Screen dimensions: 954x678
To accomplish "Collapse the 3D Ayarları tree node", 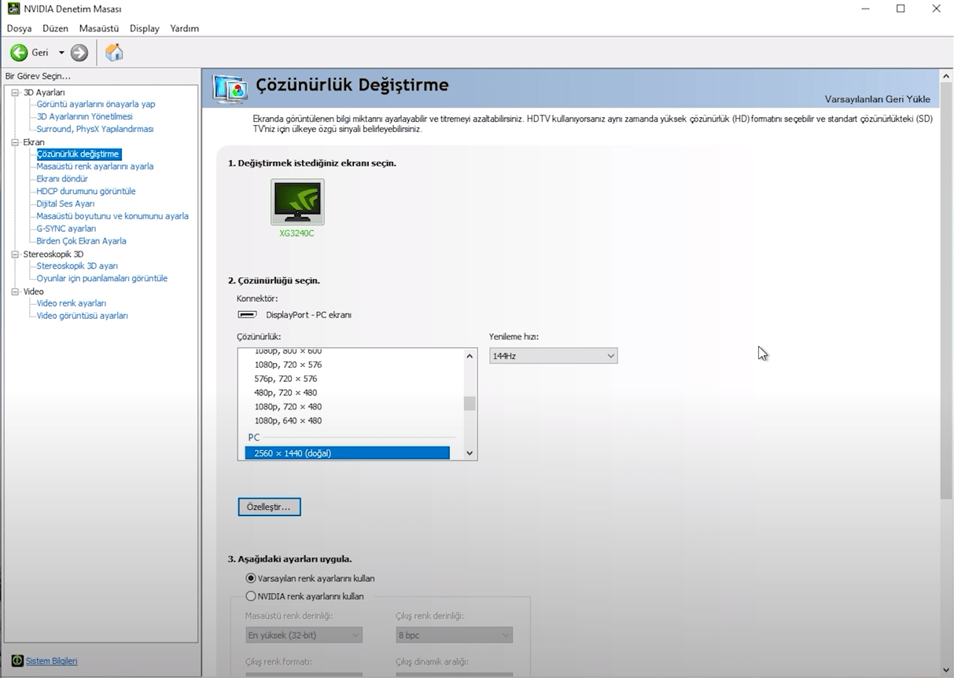I will click(x=15, y=93).
